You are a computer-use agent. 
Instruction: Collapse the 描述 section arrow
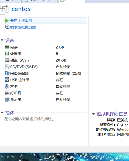2,113
